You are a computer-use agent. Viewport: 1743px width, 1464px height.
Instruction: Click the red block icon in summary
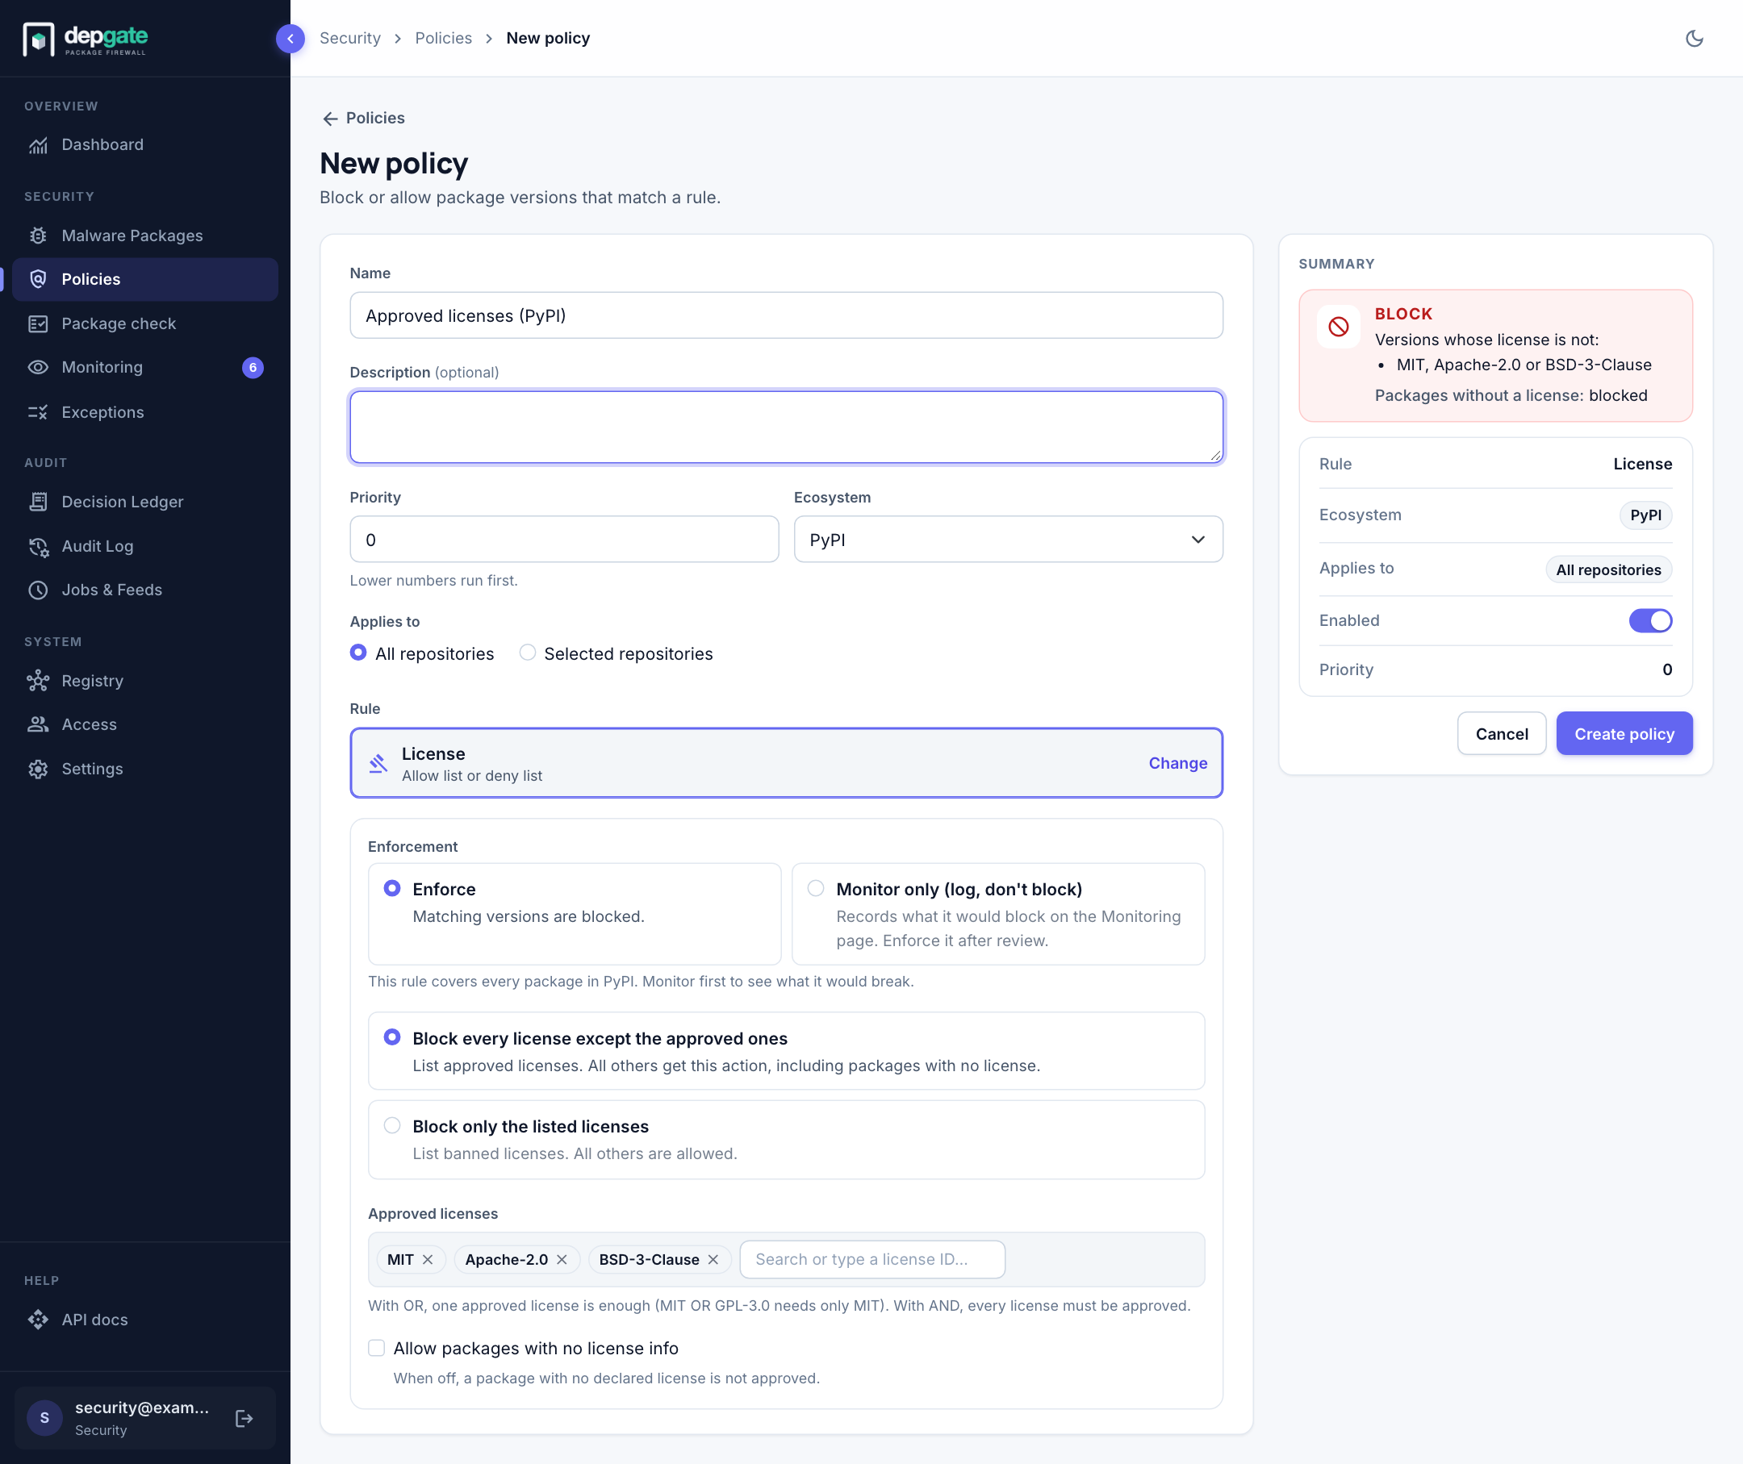pos(1338,327)
